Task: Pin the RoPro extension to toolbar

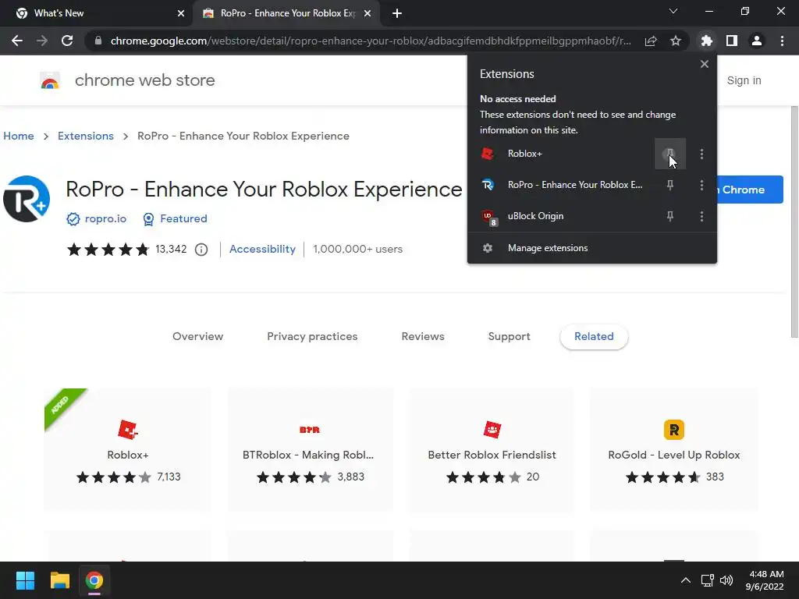Action: click(x=670, y=185)
